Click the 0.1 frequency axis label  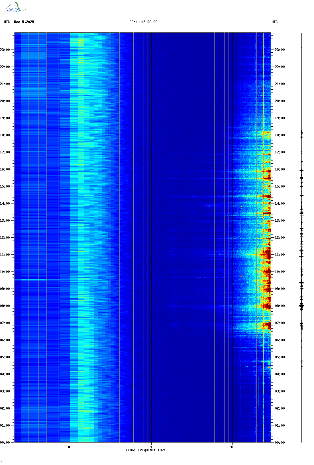71,447
